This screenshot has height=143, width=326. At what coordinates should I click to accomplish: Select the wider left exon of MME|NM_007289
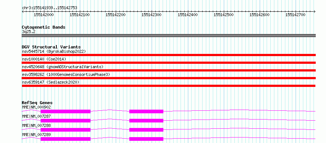(x=66, y=139)
